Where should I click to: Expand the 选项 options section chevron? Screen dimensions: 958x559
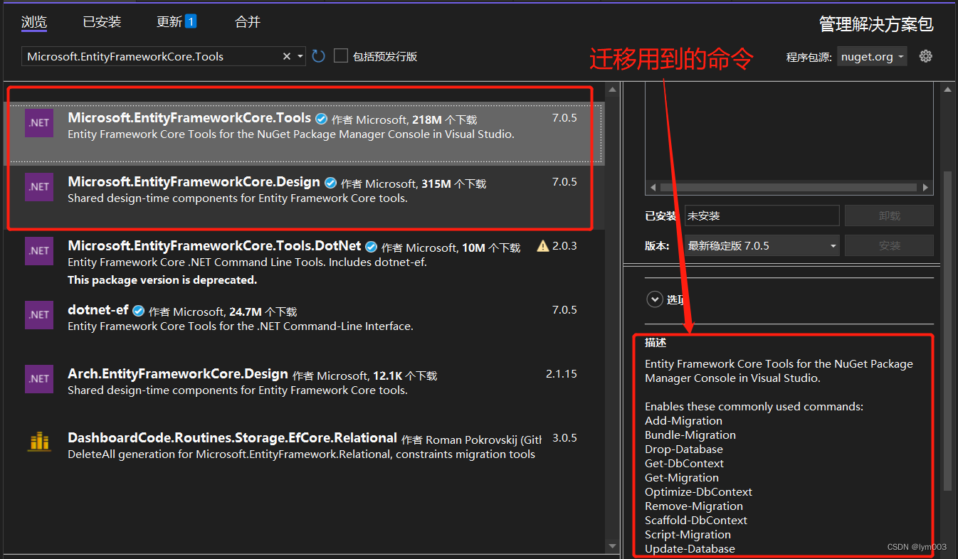655,299
